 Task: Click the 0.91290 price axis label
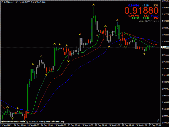click(x=165, y=69)
